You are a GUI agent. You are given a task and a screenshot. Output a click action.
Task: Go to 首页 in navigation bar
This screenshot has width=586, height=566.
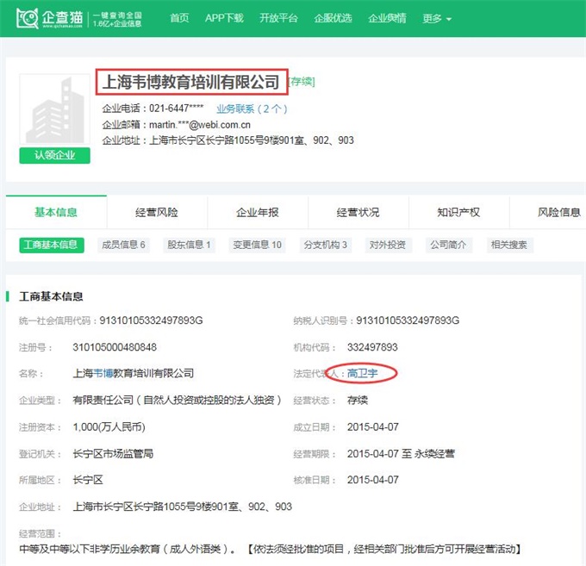(179, 18)
